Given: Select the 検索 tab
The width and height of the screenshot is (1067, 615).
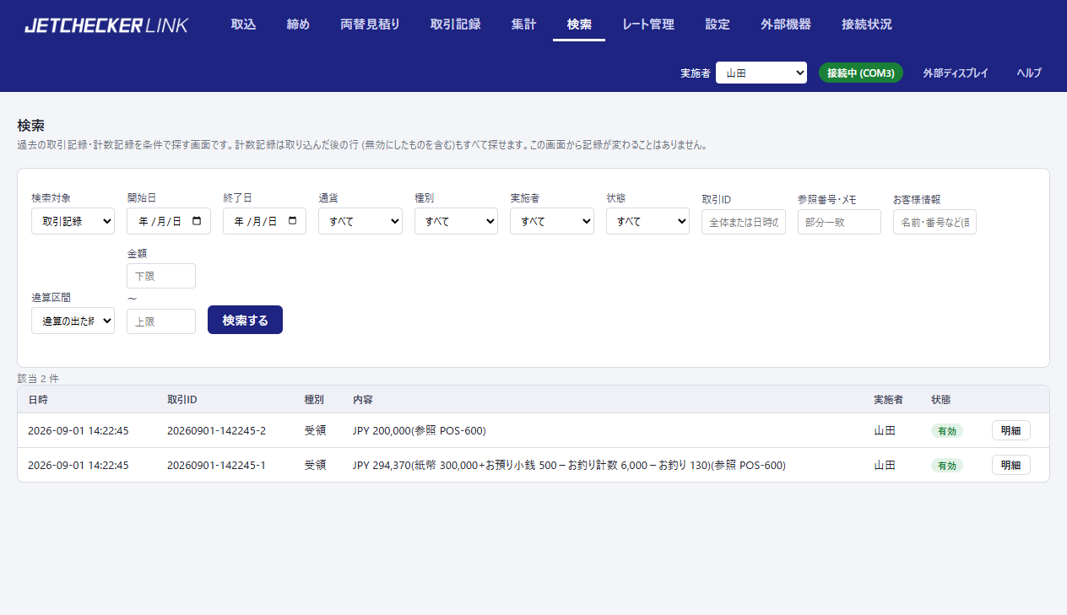Looking at the screenshot, I should [x=579, y=24].
